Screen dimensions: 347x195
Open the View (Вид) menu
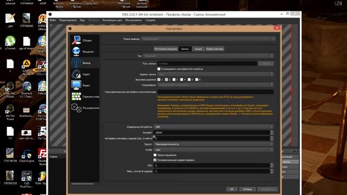pyautogui.click(x=82, y=20)
